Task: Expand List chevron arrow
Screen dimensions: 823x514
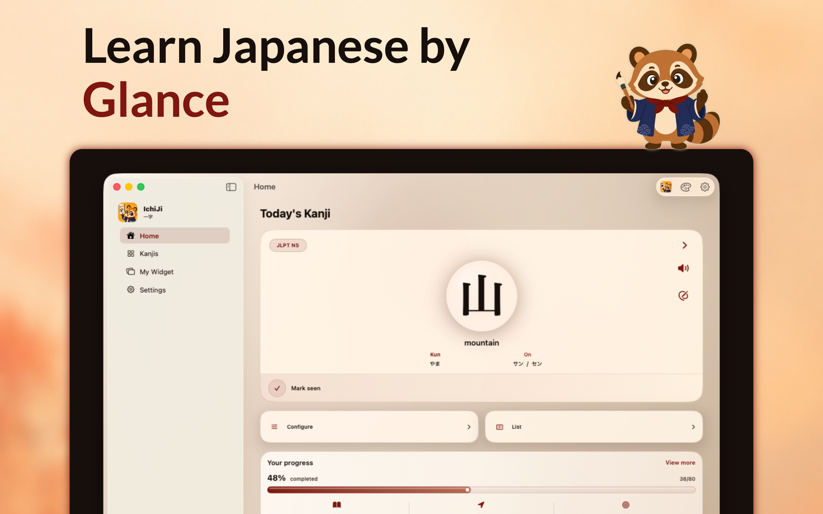Action: click(x=693, y=427)
